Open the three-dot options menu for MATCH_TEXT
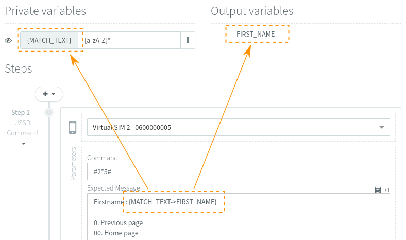Screen dimensions: 406x240 (188, 40)
